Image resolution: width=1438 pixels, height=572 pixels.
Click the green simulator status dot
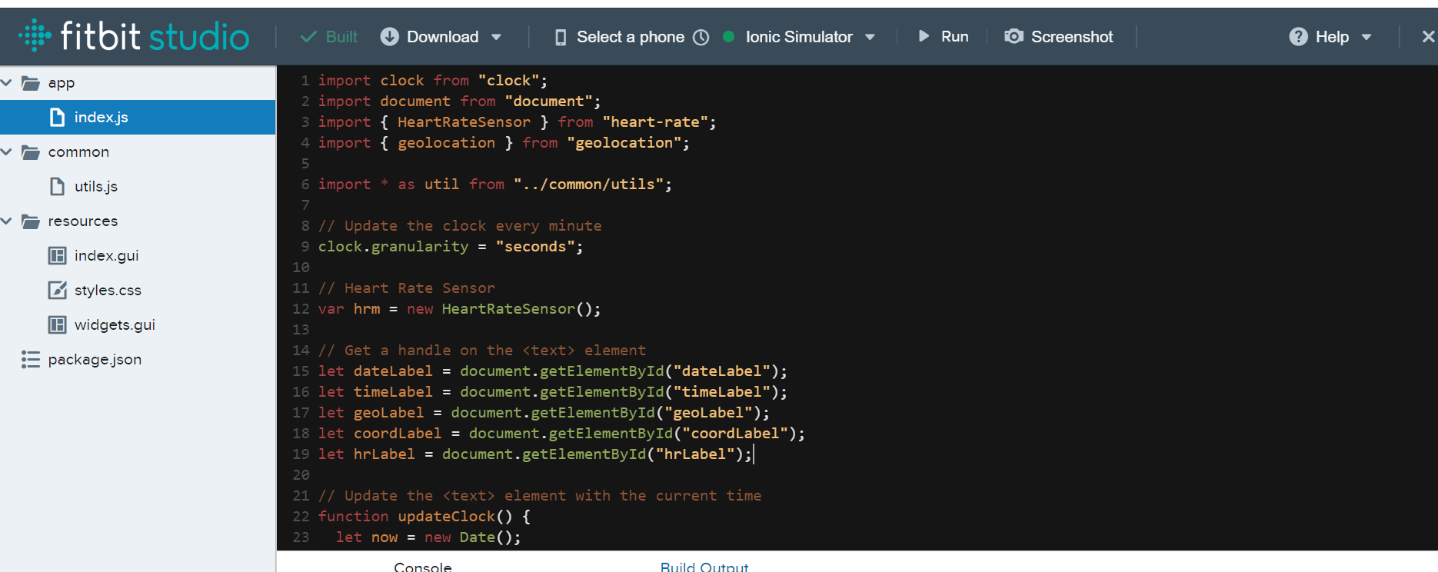pyautogui.click(x=728, y=36)
